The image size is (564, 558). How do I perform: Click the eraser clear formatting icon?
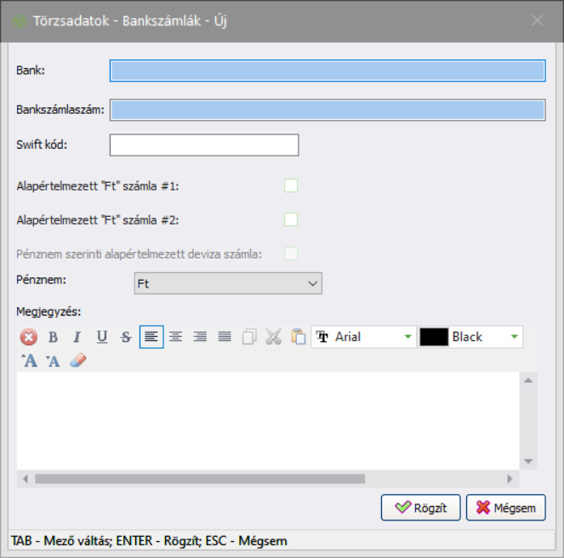tap(78, 361)
